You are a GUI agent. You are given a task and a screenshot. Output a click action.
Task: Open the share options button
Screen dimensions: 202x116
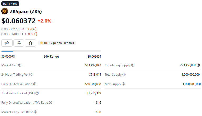(7, 43)
